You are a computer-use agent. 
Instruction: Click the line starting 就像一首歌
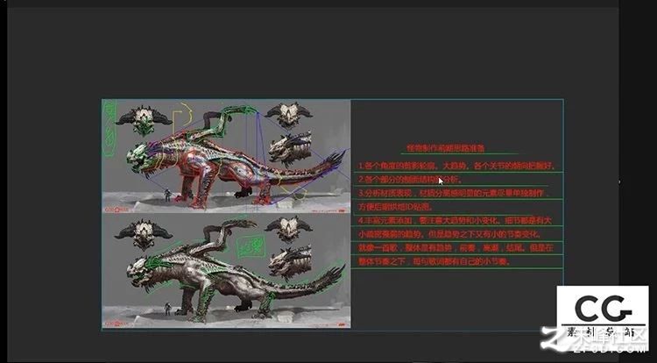(x=456, y=248)
